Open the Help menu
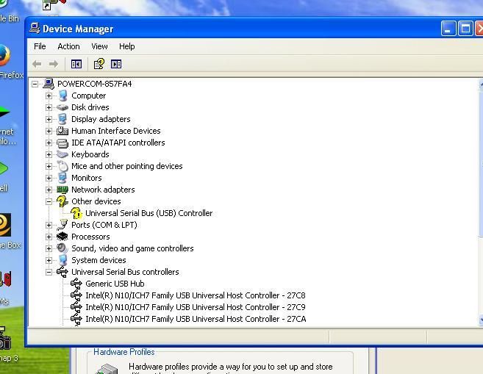This screenshot has height=374, width=483. [x=127, y=46]
